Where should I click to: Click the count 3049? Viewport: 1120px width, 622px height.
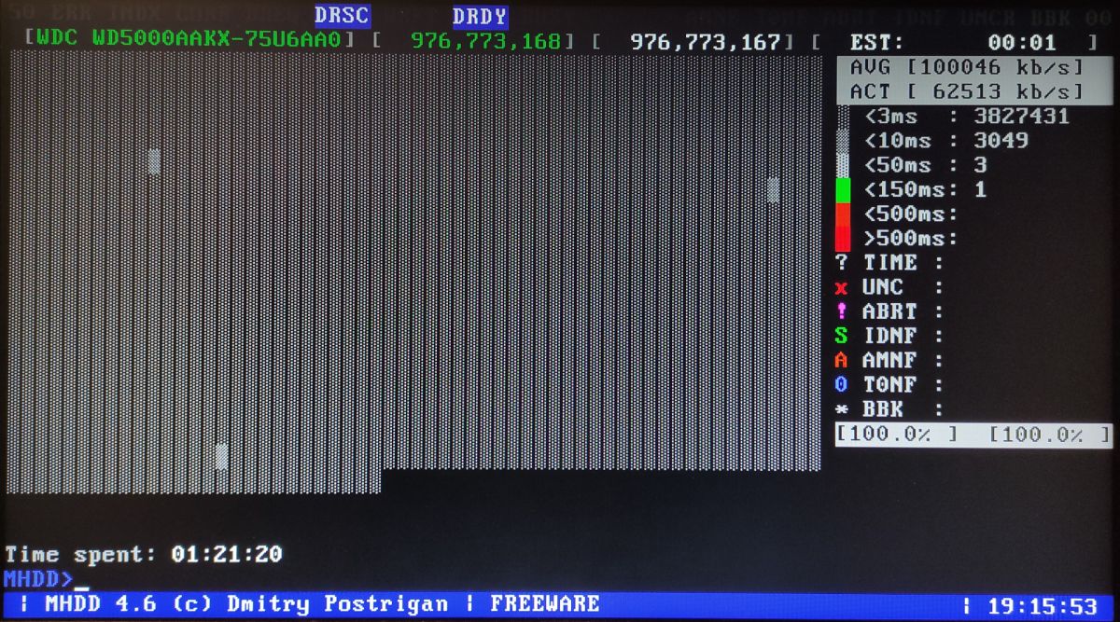point(1001,141)
